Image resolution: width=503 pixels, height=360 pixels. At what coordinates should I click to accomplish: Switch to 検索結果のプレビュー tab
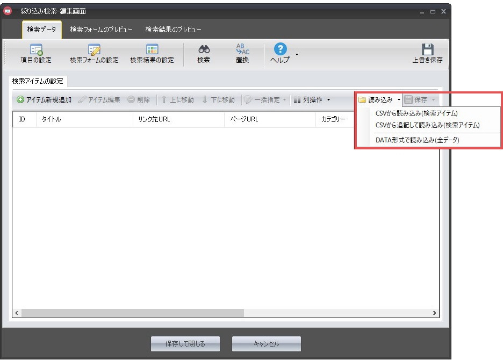click(173, 29)
